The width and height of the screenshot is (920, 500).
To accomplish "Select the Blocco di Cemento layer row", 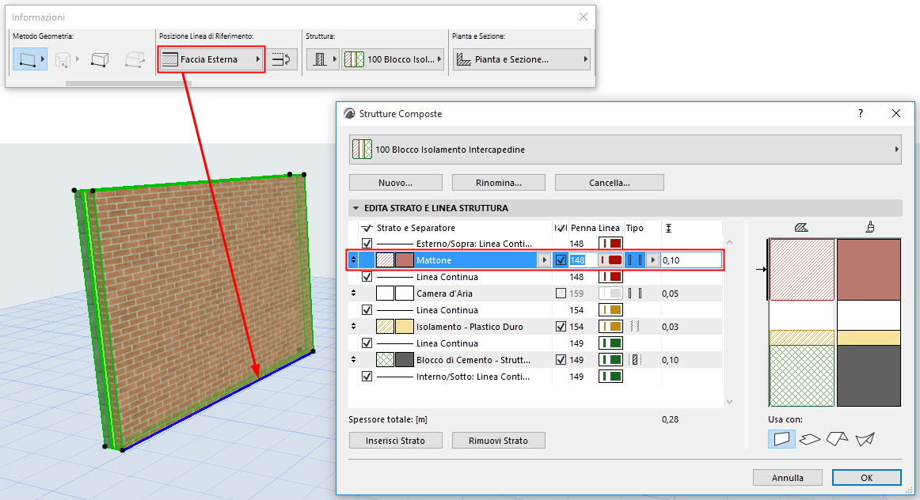I will click(535, 360).
